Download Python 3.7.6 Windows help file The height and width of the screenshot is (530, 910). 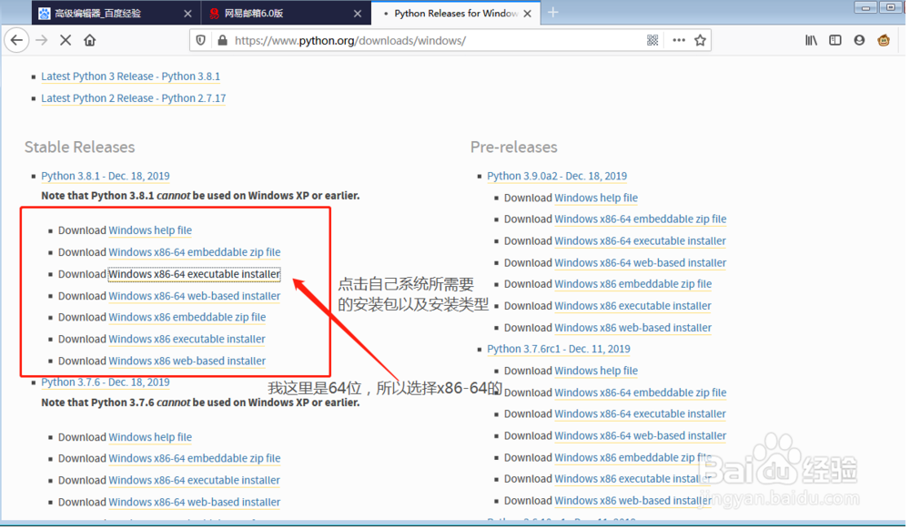150,437
